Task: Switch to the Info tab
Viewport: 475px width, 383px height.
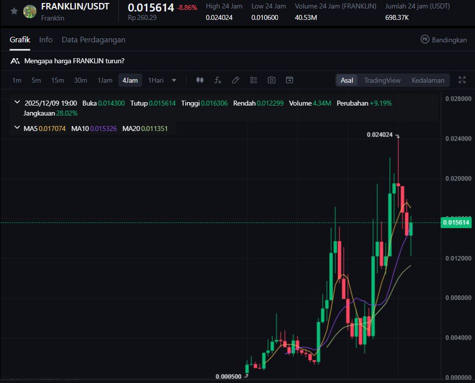Action: click(x=46, y=40)
